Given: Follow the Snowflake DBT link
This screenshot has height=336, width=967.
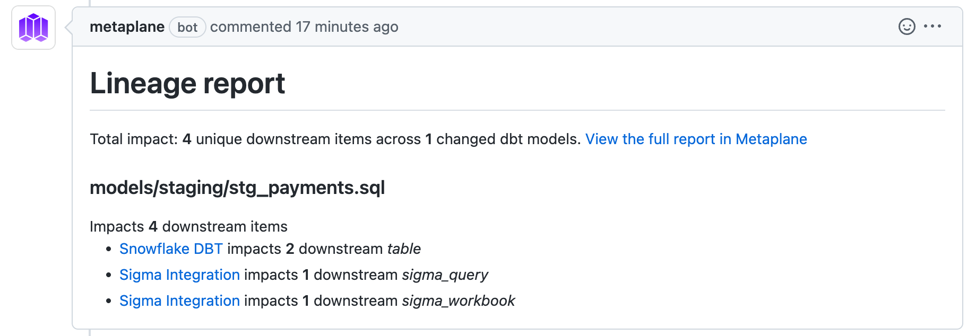Looking at the screenshot, I should point(171,249).
